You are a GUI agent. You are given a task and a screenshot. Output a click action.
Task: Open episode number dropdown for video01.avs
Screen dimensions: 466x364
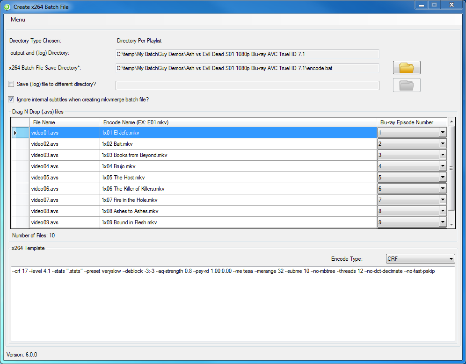(x=443, y=133)
